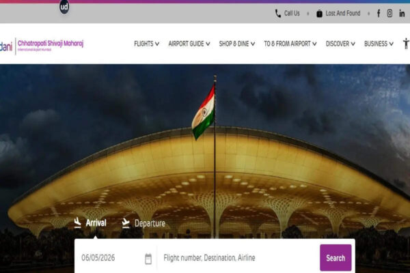The image size is (410, 273).
Task: Click the phone icon beside Call Us
Action: tap(278, 14)
